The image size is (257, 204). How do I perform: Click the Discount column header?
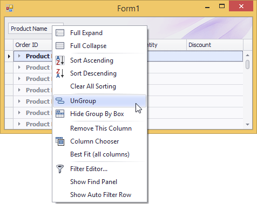pyautogui.click(x=215, y=45)
